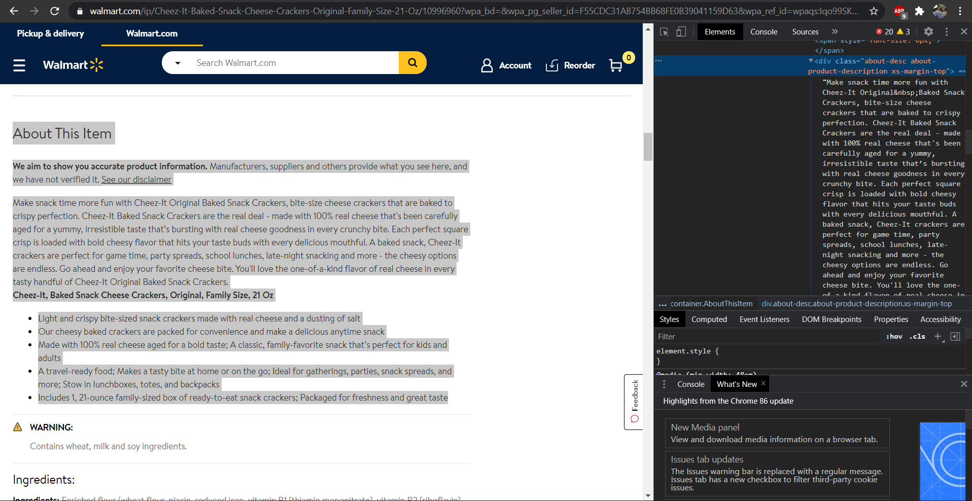Expand breadcrumb ellipsis in DevTools
Viewport: 972px width, 501px height.
tap(662, 304)
